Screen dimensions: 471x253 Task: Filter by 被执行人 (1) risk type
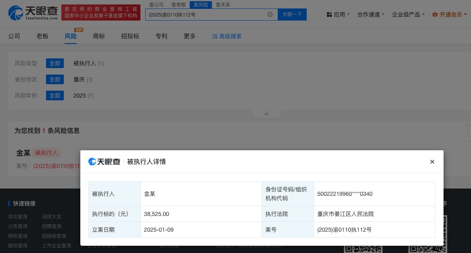pyautogui.click(x=89, y=63)
